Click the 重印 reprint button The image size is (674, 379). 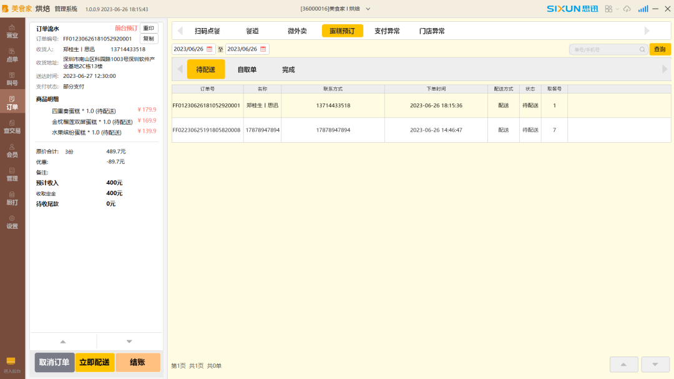(149, 28)
